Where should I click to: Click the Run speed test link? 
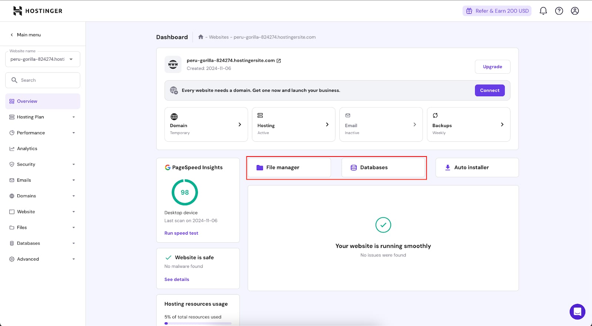[x=181, y=233]
